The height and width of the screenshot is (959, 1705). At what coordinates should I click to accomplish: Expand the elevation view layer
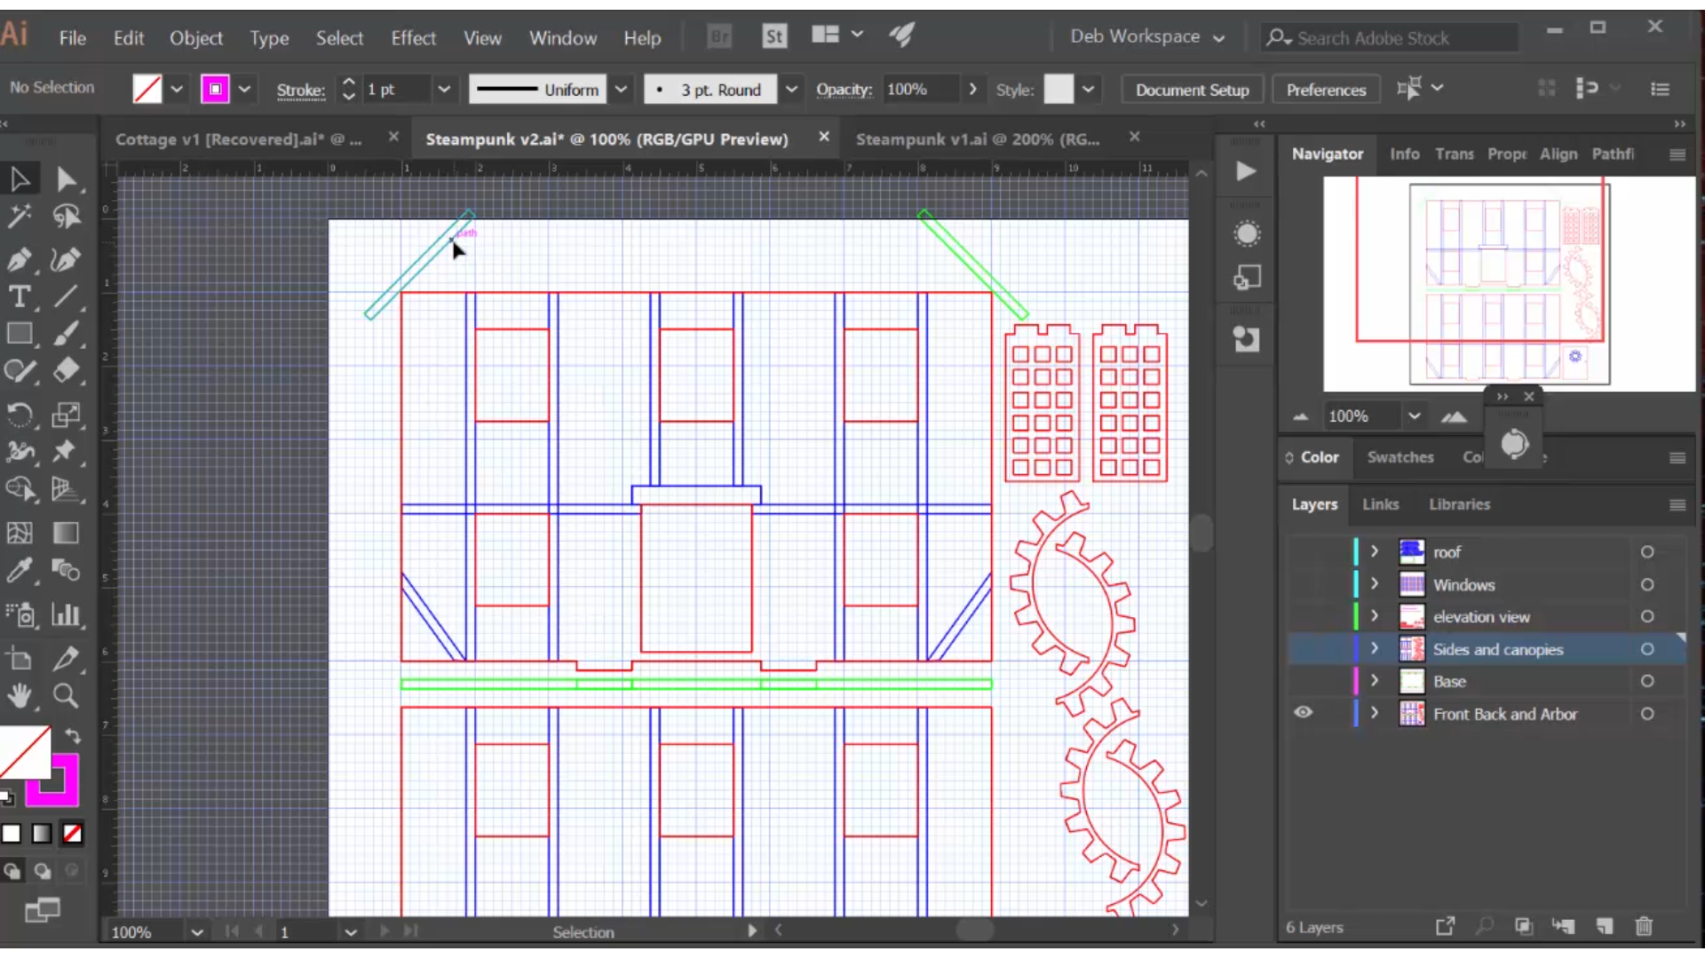click(1375, 616)
